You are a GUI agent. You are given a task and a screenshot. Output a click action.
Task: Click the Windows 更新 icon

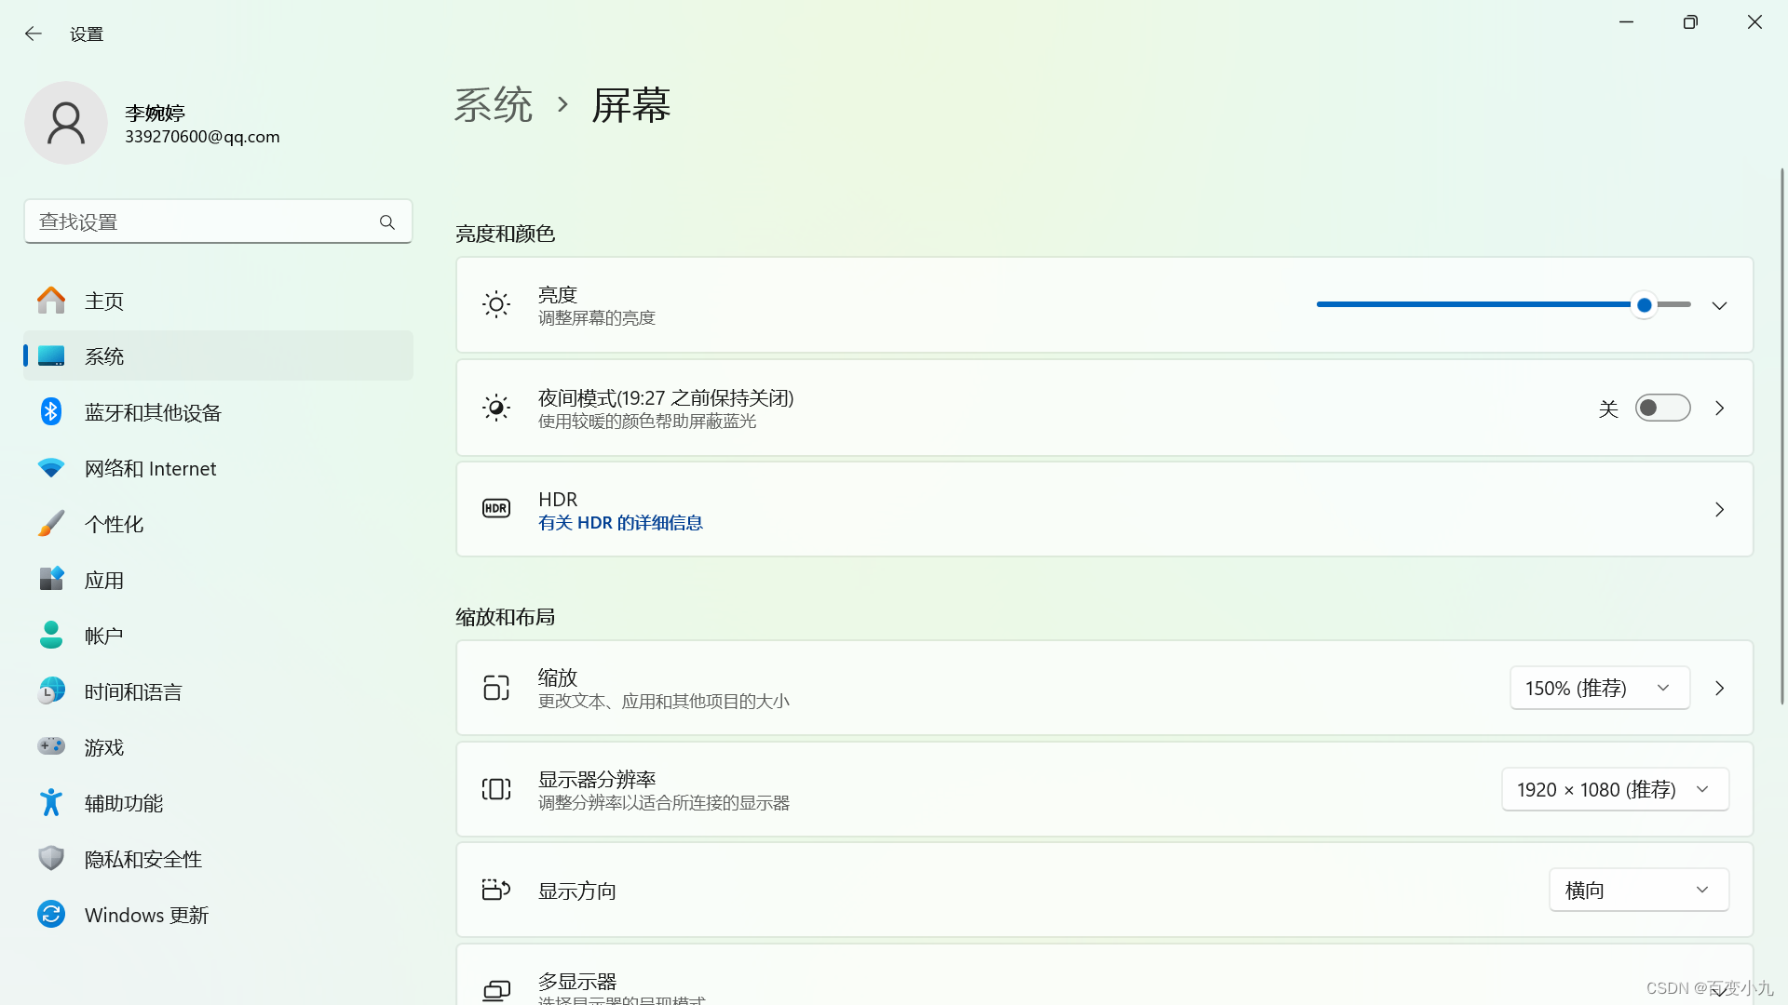pos(51,914)
